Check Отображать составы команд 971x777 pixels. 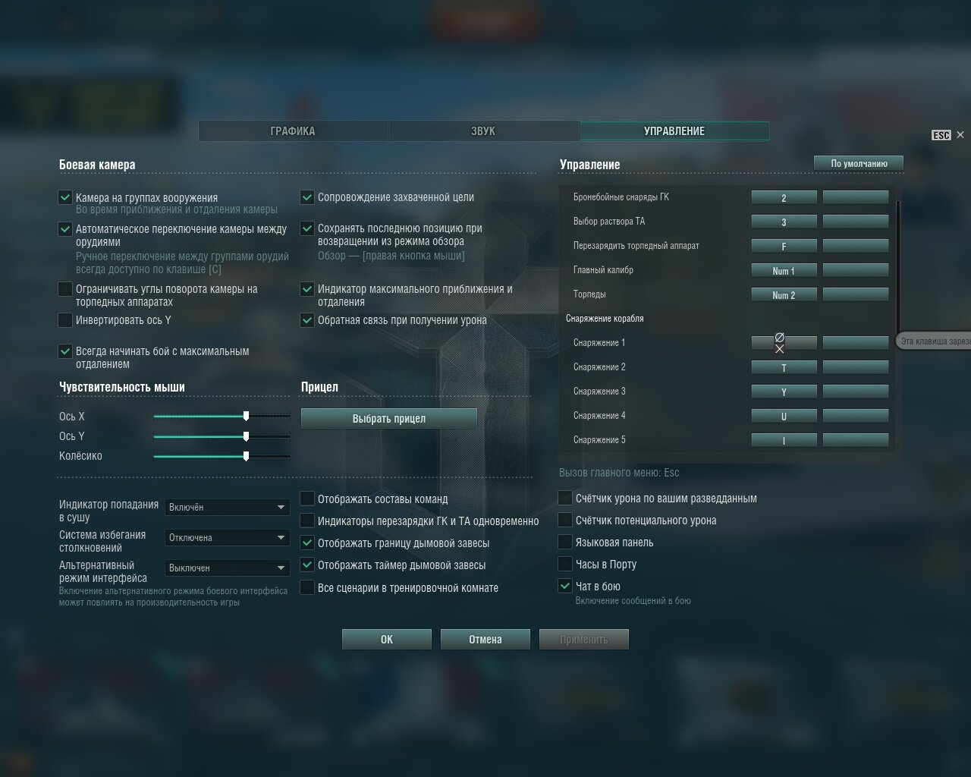point(307,499)
